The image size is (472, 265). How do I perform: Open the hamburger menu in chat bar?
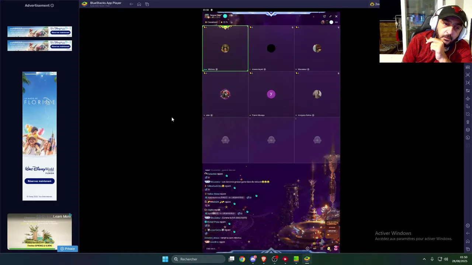322,248
